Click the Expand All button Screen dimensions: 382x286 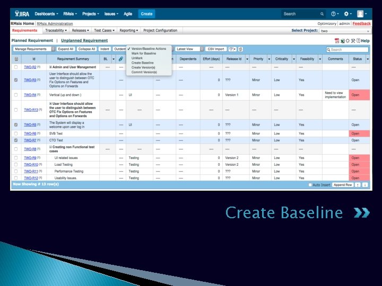[x=66, y=49]
